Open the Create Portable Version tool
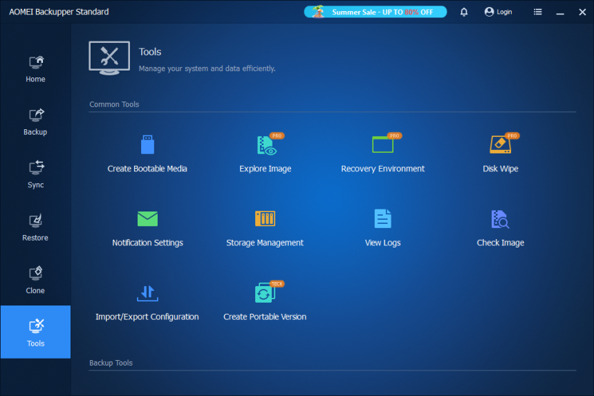 (x=265, y=293)
